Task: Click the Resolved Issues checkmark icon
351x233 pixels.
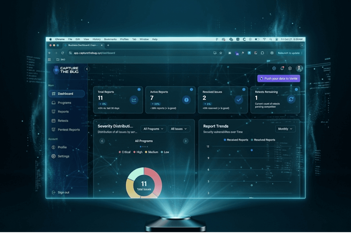Action: [x=239, y=100]
